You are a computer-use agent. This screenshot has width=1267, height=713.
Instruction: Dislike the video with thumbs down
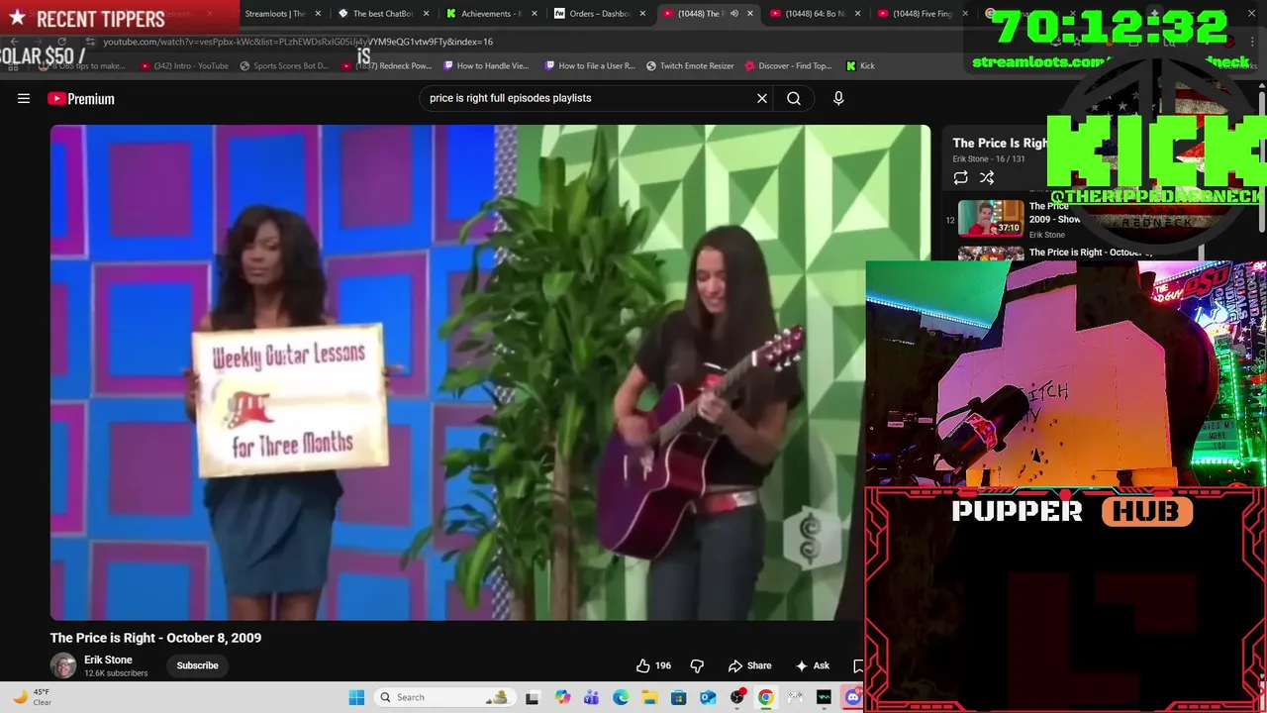click(x=697, y=665)
